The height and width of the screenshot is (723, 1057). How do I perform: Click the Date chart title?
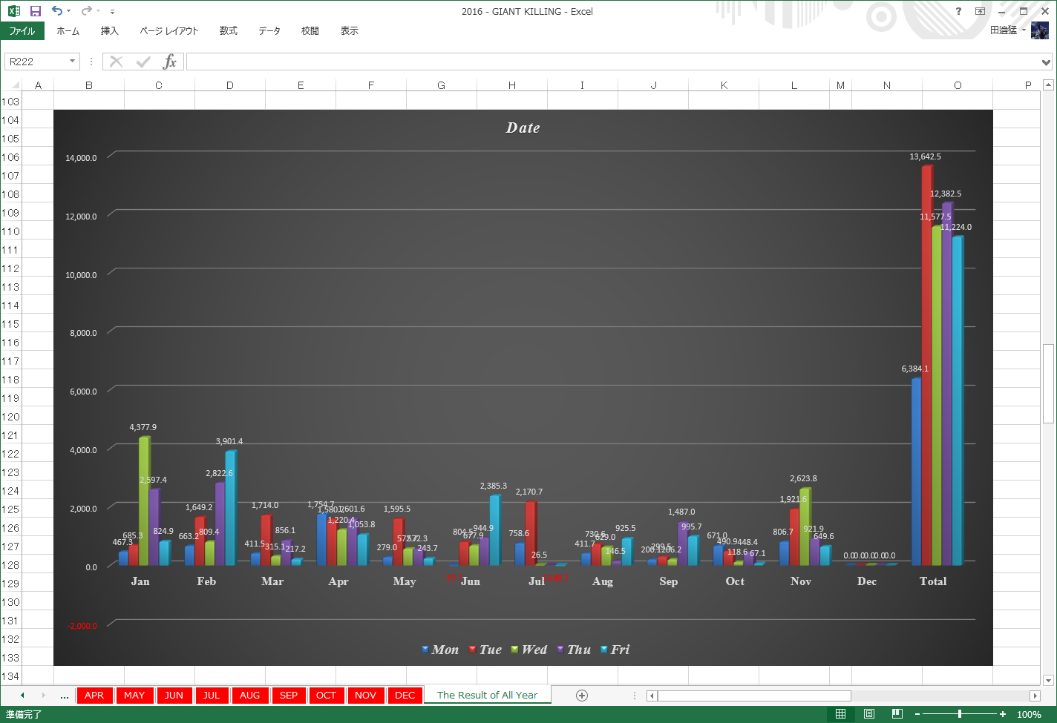click(523, 128)
